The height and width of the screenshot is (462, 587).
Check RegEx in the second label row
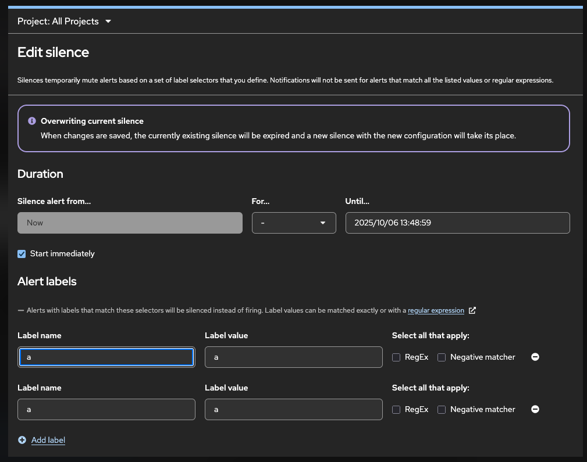coord(396,410)
